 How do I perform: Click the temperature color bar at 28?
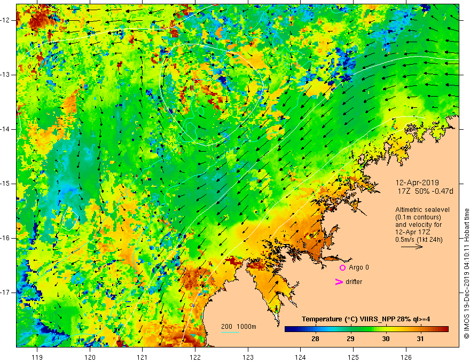click(x=315, y=329)
